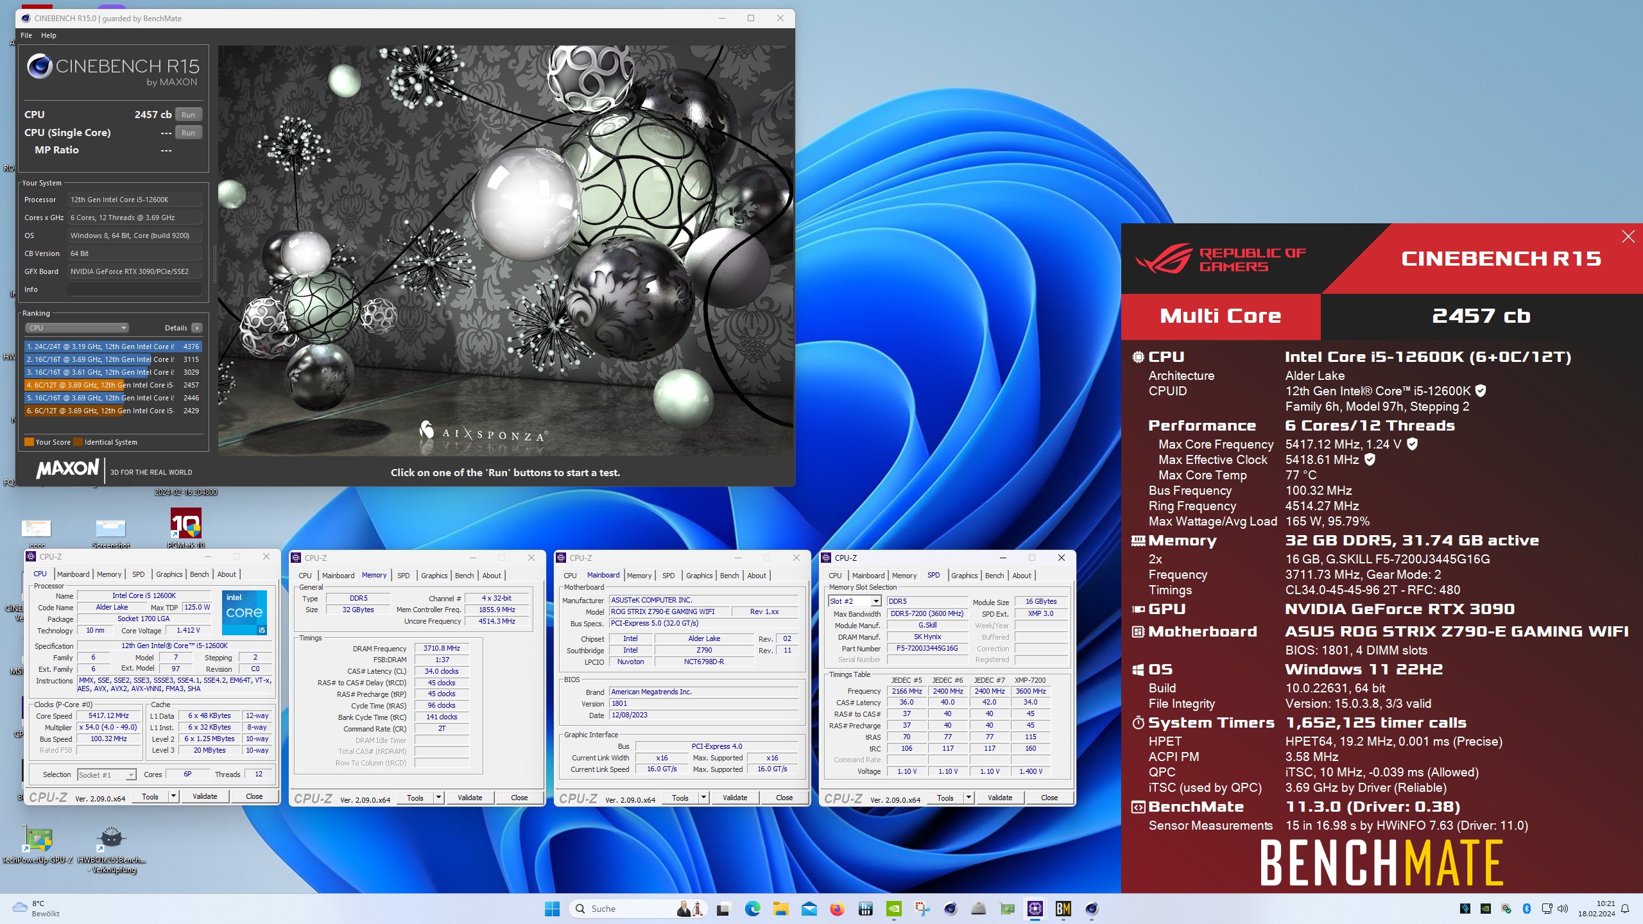
Task: Switch to Bench tab in CPU-Z CPU window
Action: 200,574
